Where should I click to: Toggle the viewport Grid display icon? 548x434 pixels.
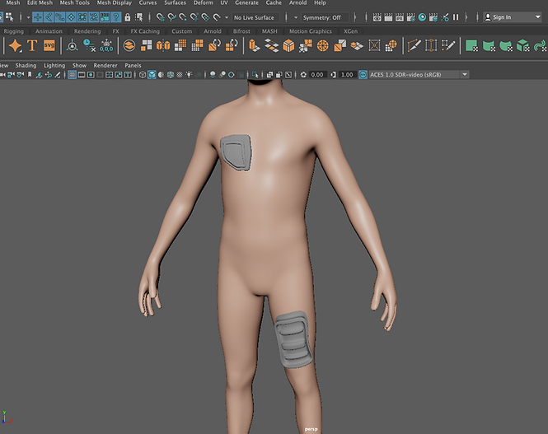click(72, 74)
